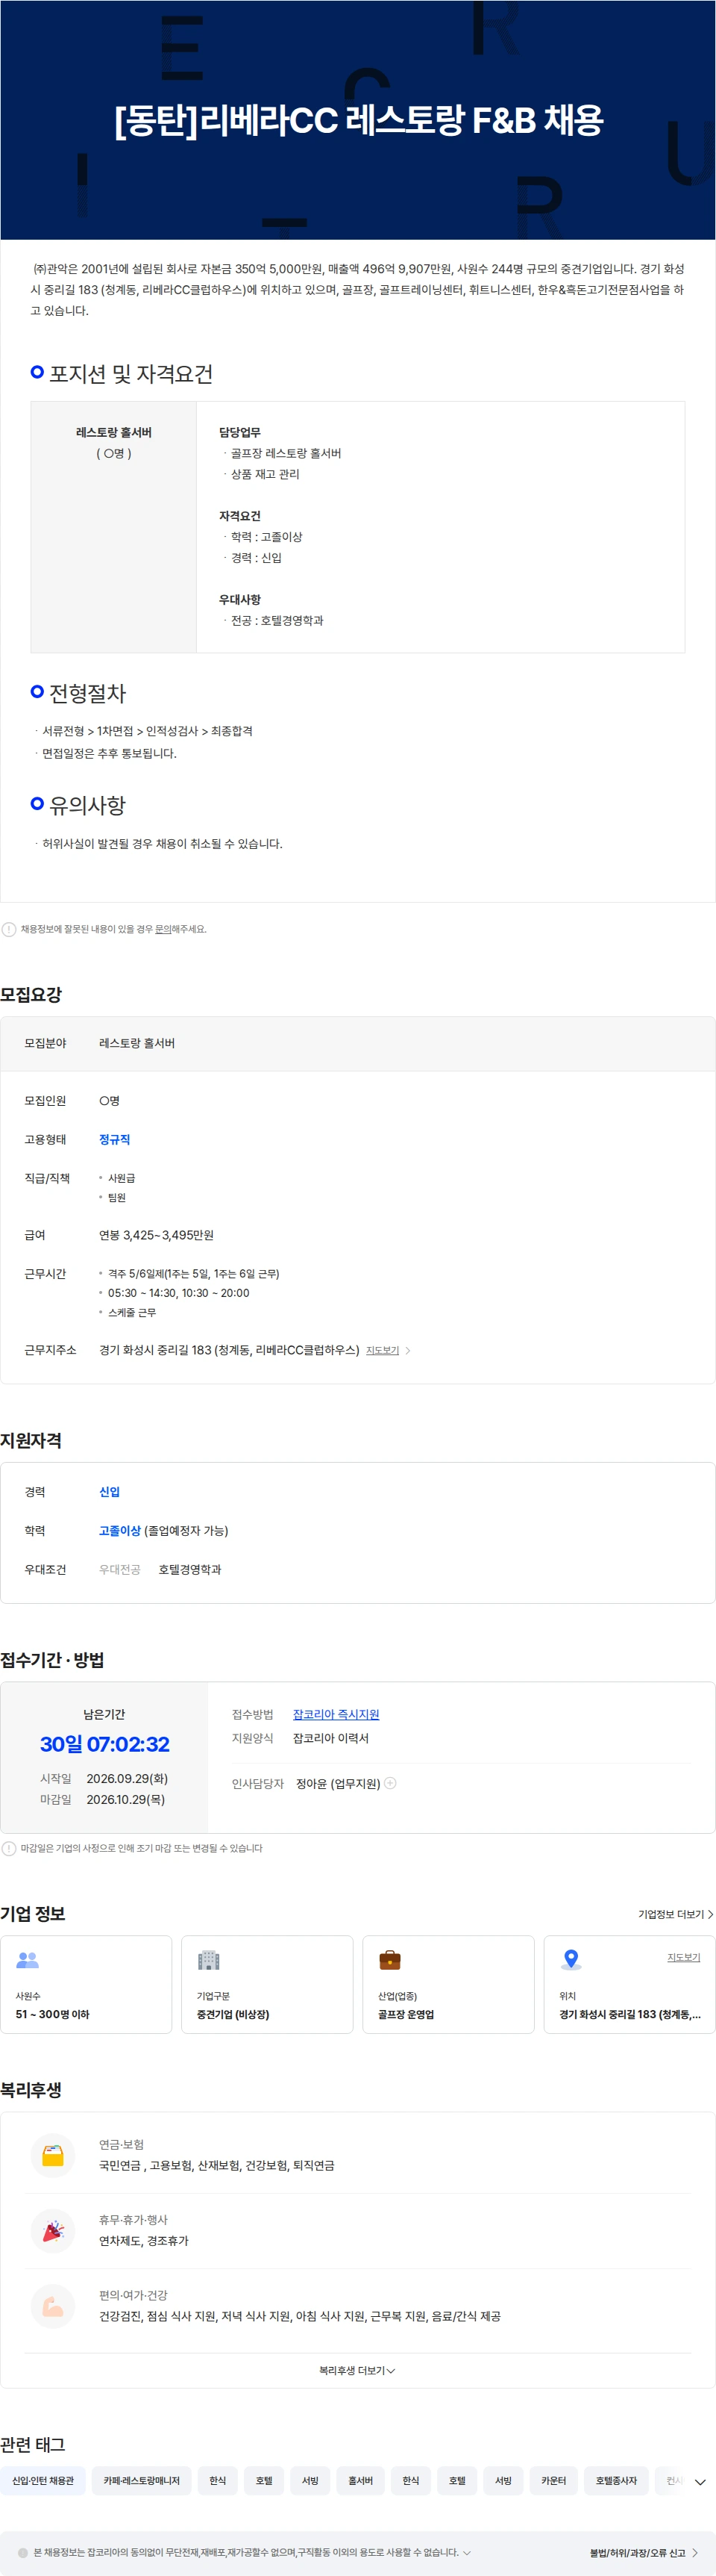
Task: Click the salary text 연봉 3,425~3,495만원
Action: pyautogui.click(x=156, y=1236)
